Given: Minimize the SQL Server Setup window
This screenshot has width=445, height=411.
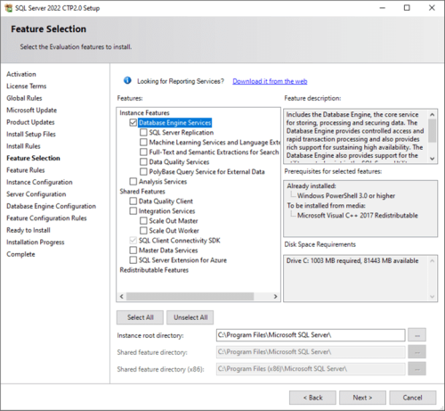Looking at the screenshot, I should coord(383,8).
